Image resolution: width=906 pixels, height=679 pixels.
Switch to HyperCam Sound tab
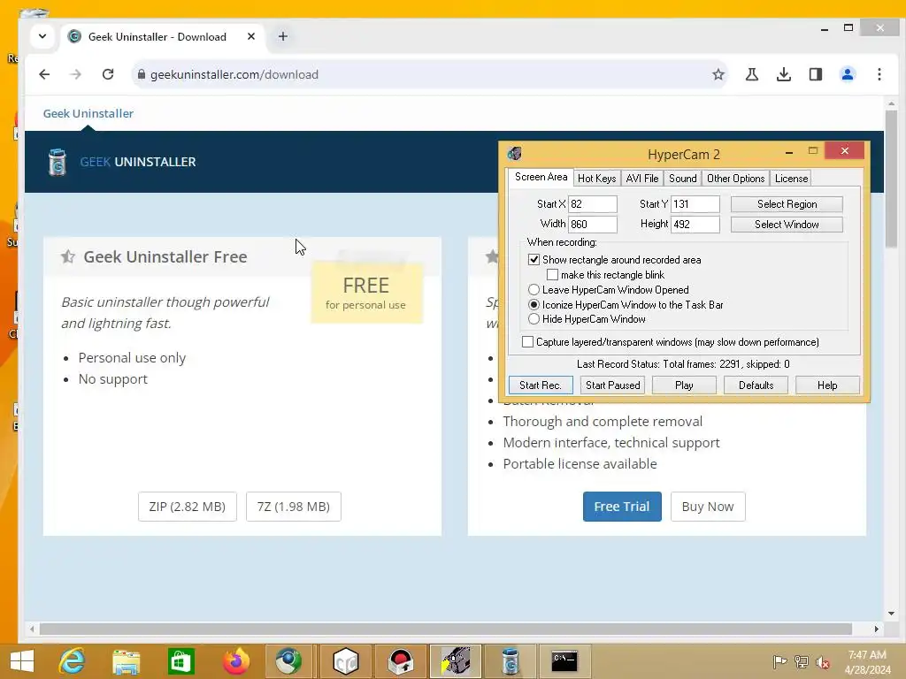pos(682,179)
